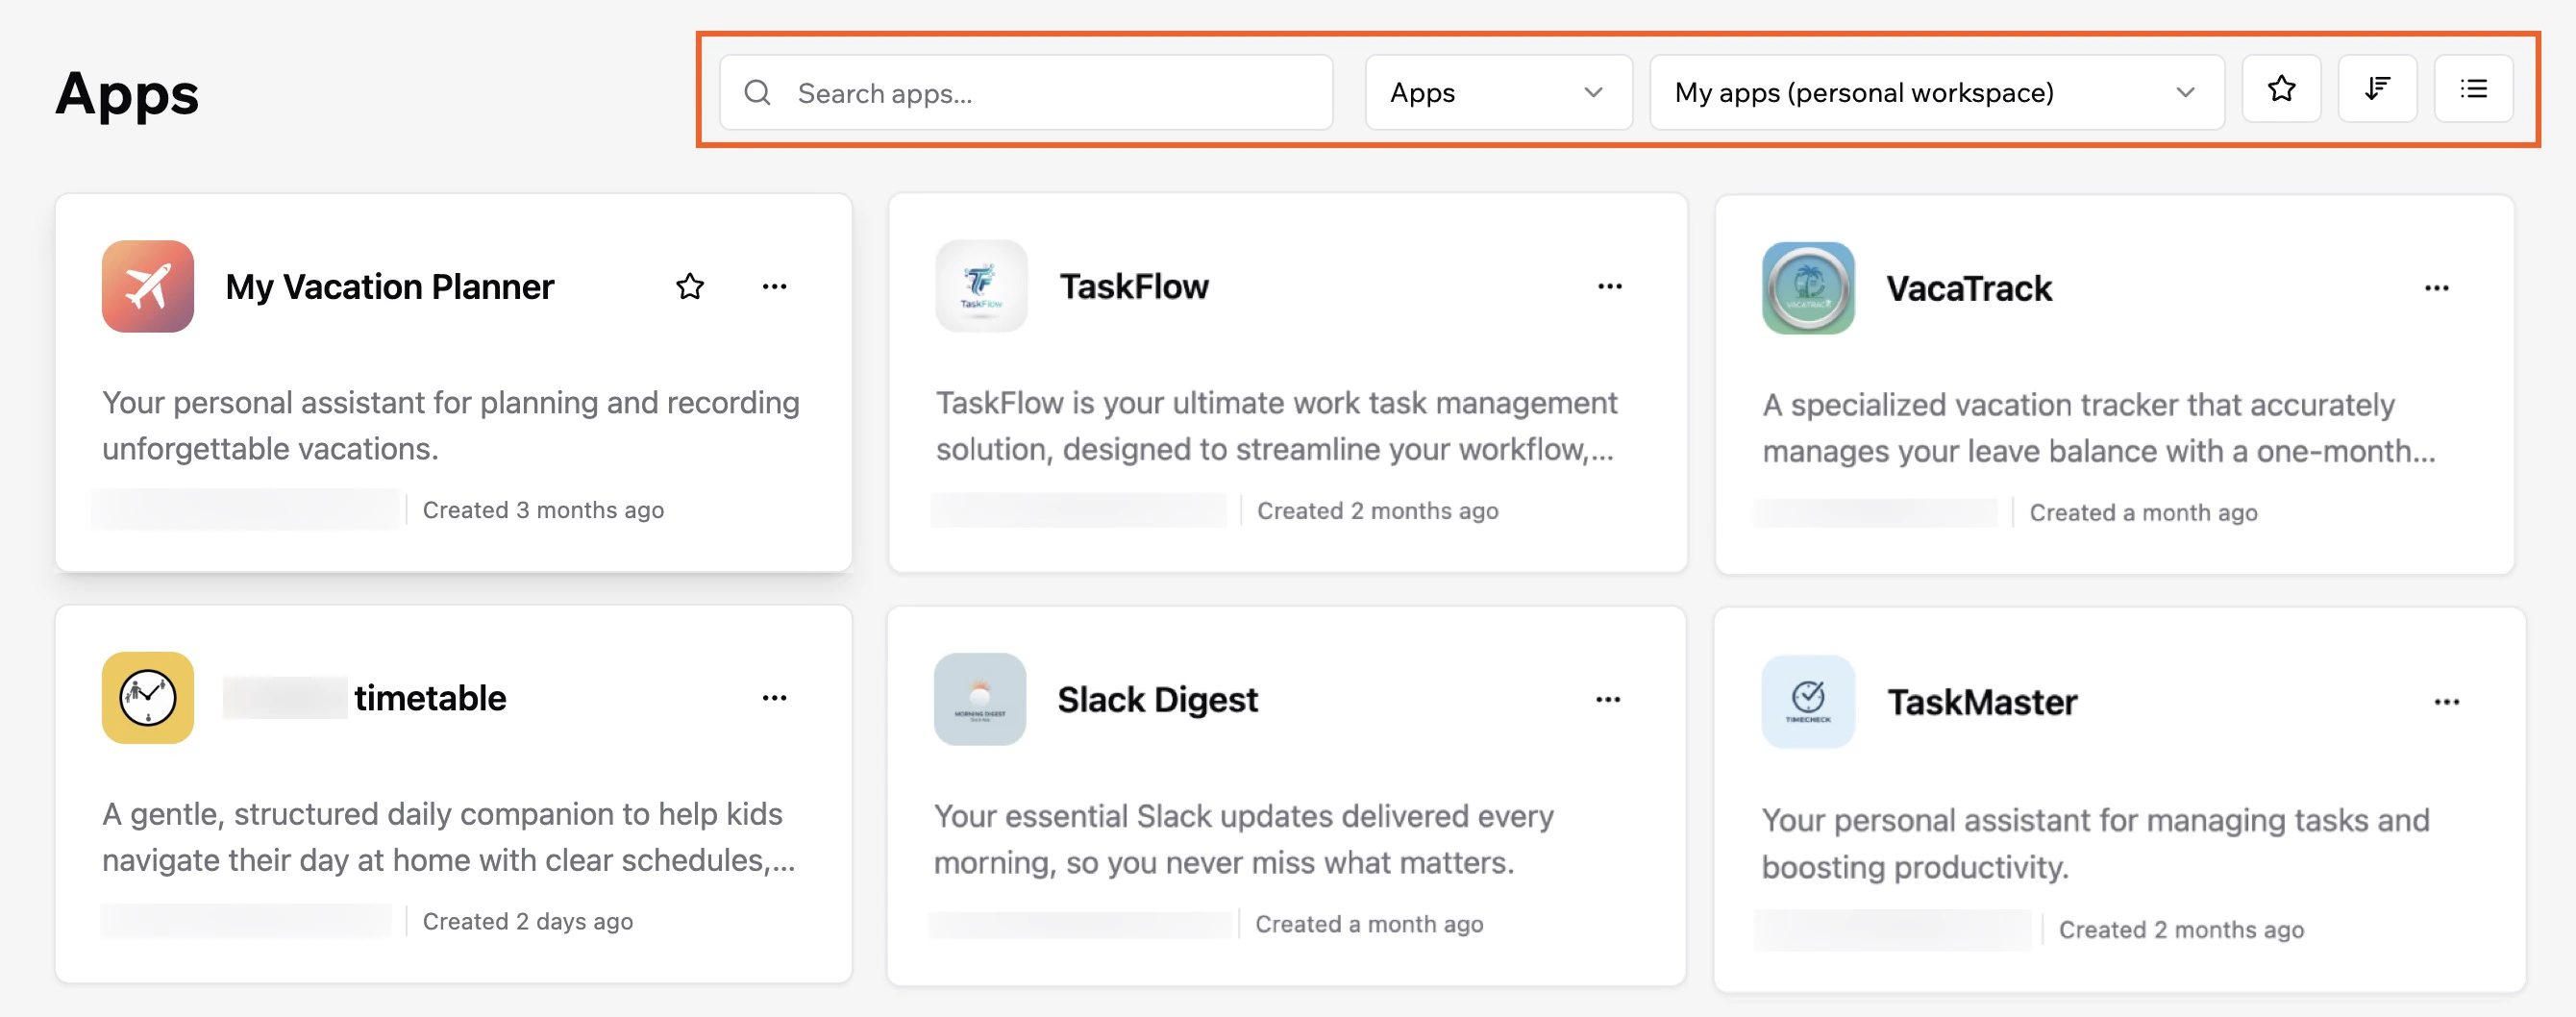Open the My Vacation Planner app icon

(147, 287)
